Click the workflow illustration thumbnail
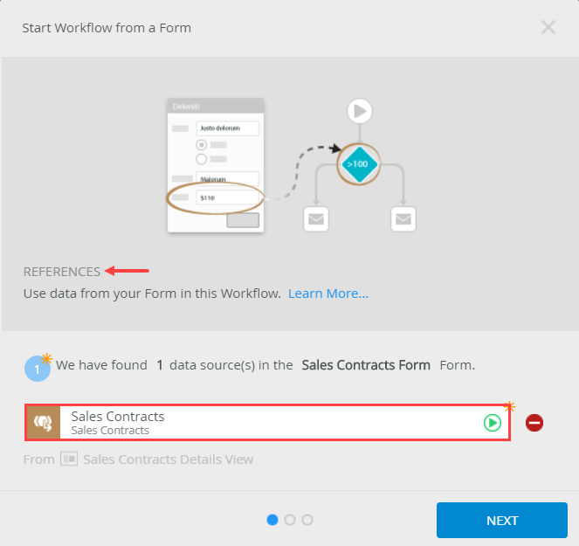 tap(292, 165)
